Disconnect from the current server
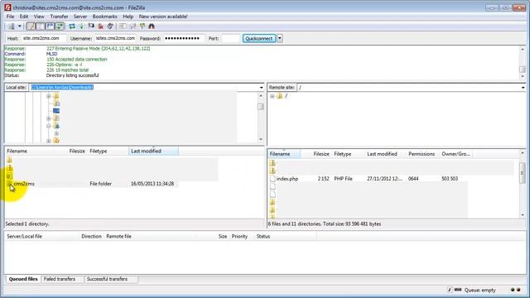 pyautogui.click(x=101, y=26)
